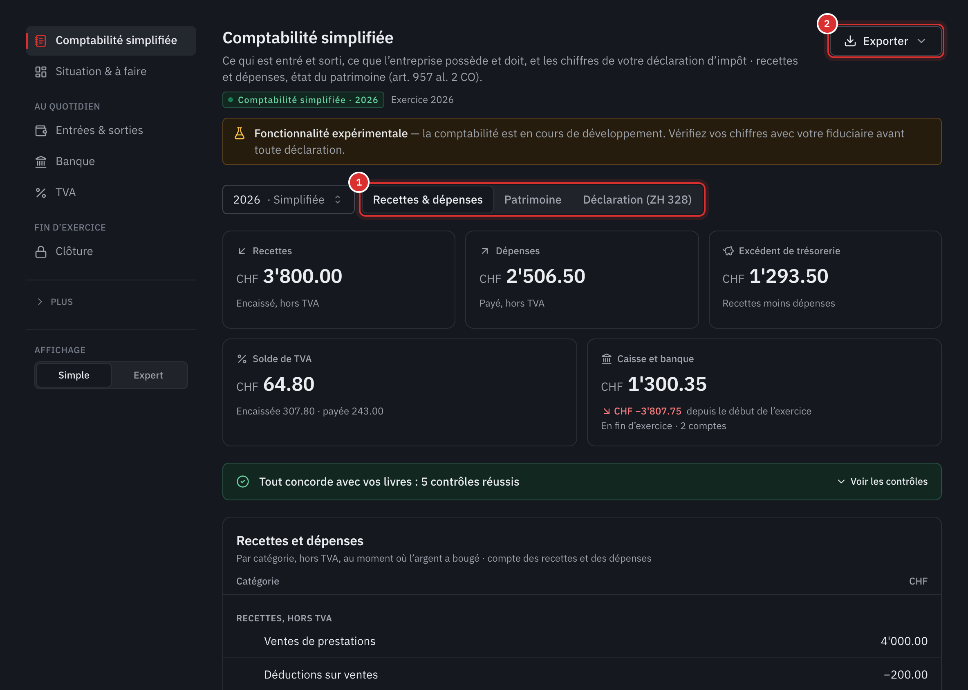Open Entrées & sorties page
This screenshot has width=968, height=690.
click(x=111, y=130)
